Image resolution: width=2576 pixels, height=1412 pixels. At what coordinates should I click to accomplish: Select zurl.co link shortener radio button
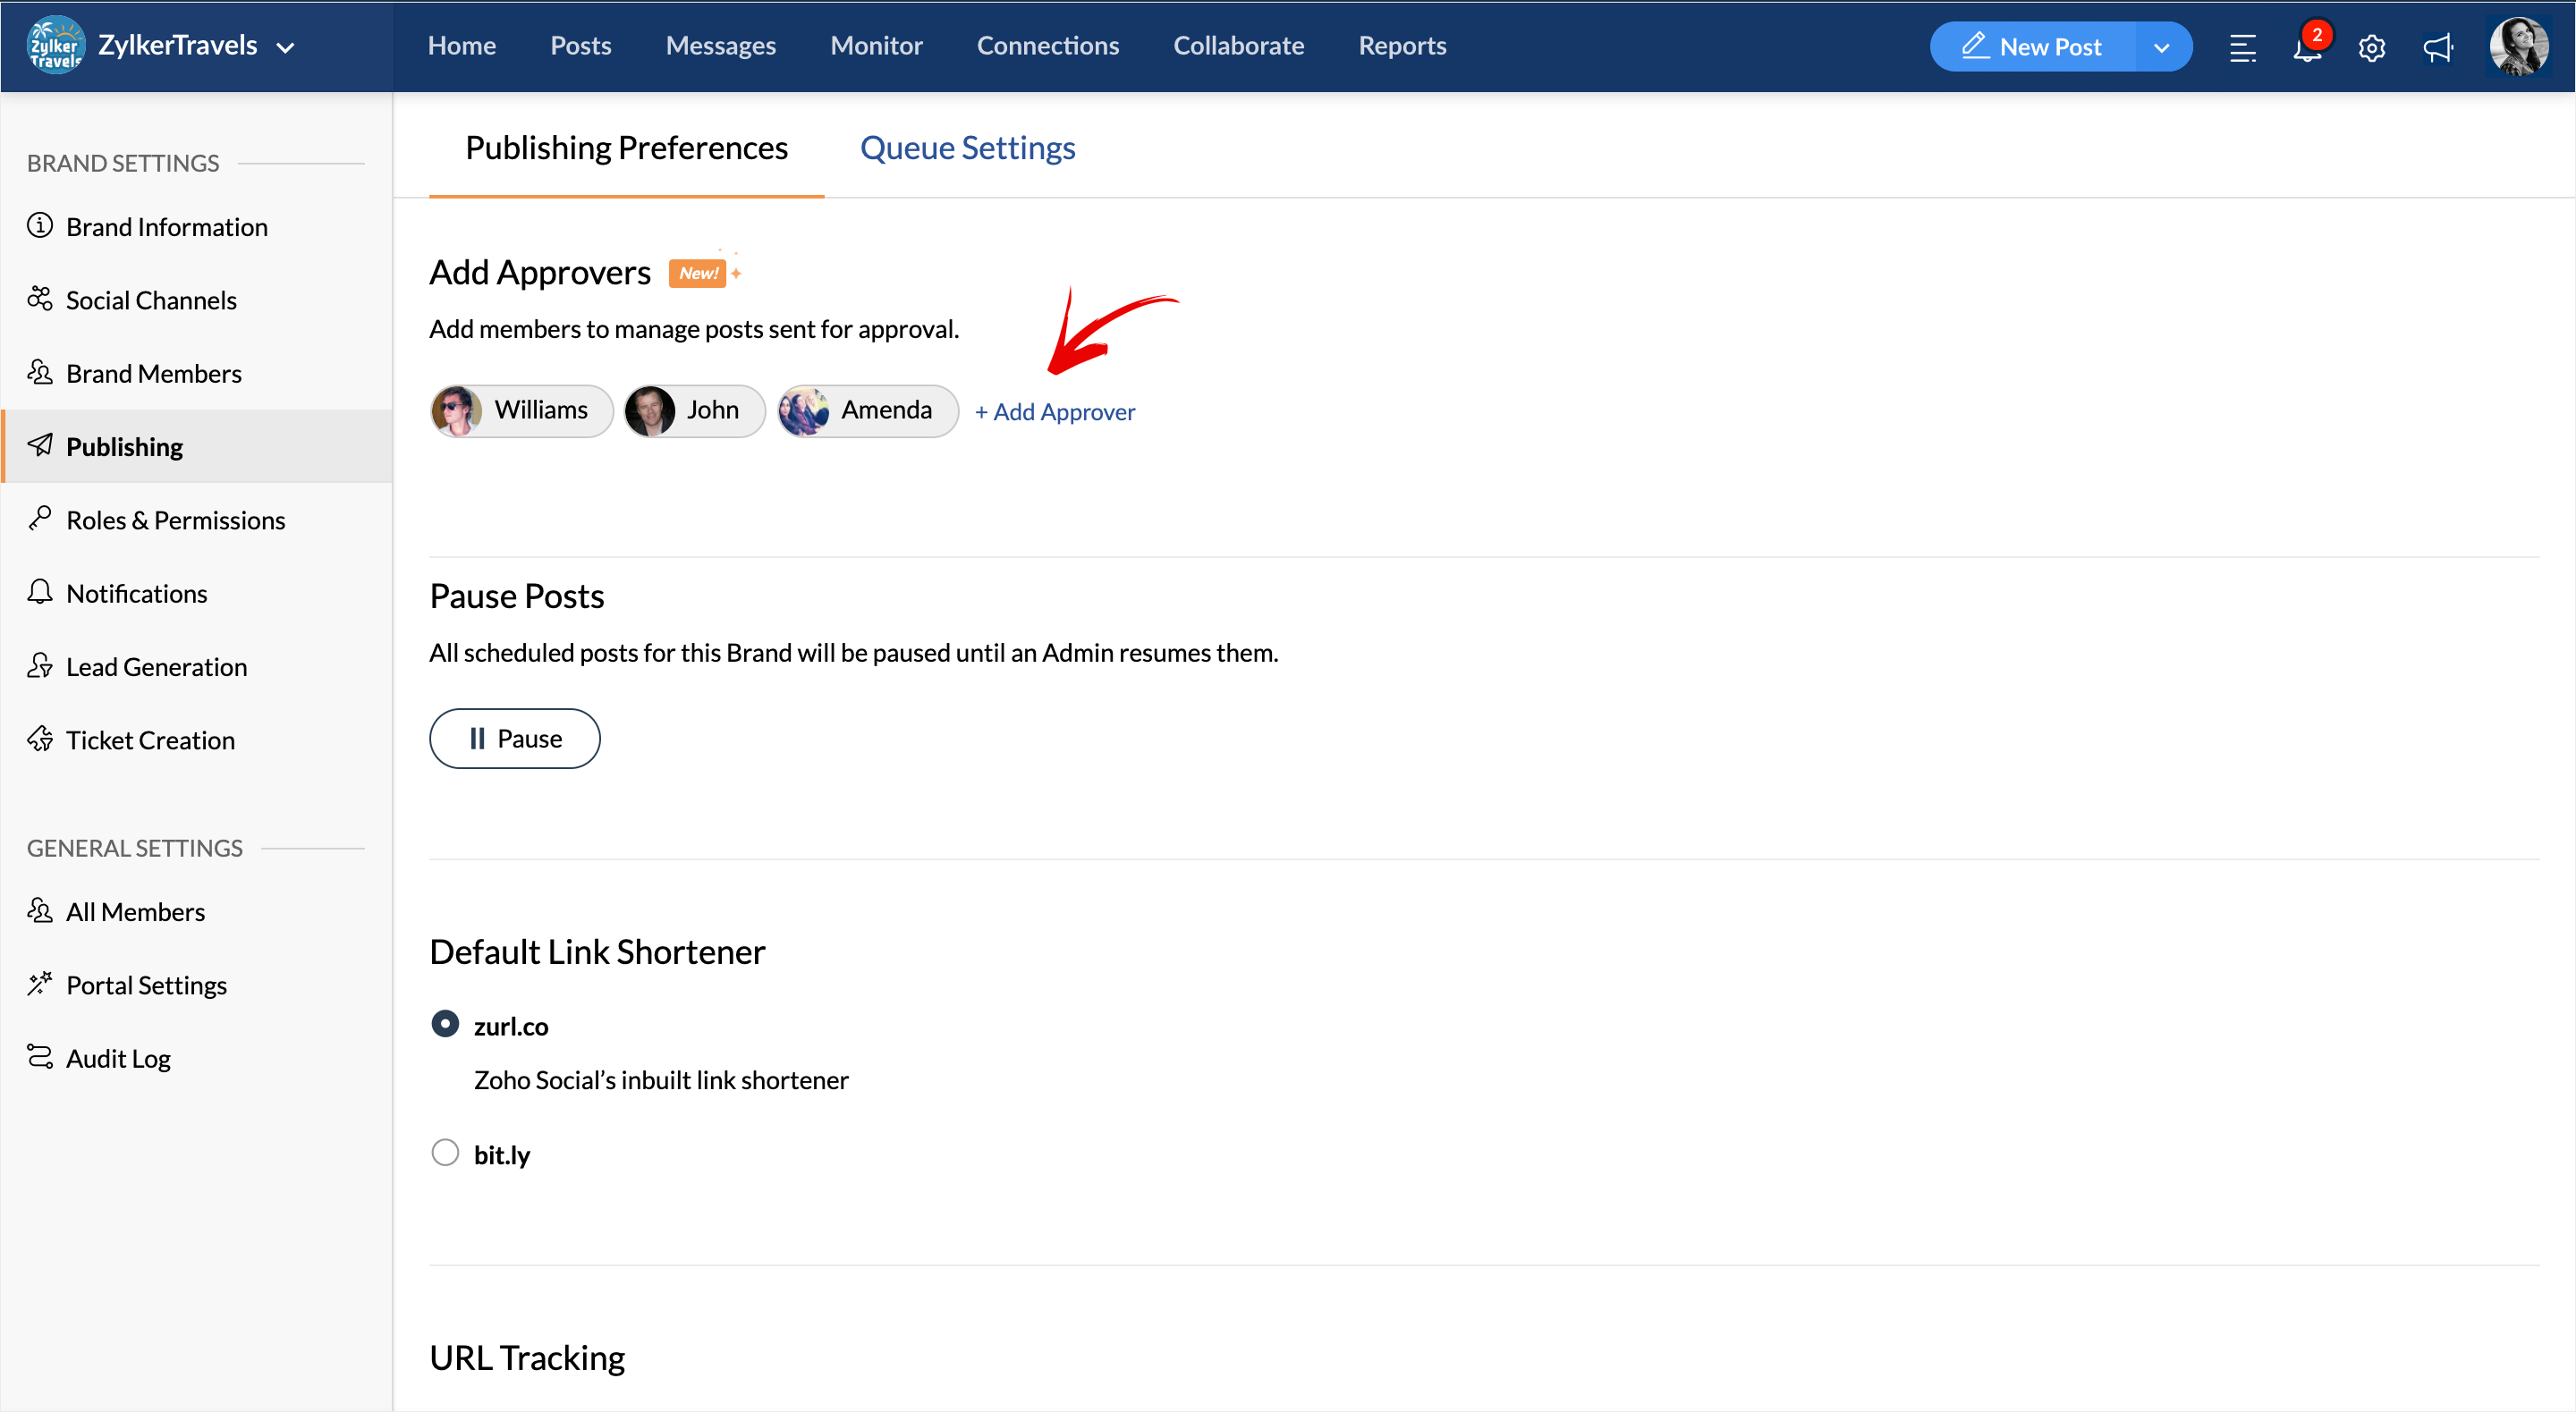point(445,1024)
